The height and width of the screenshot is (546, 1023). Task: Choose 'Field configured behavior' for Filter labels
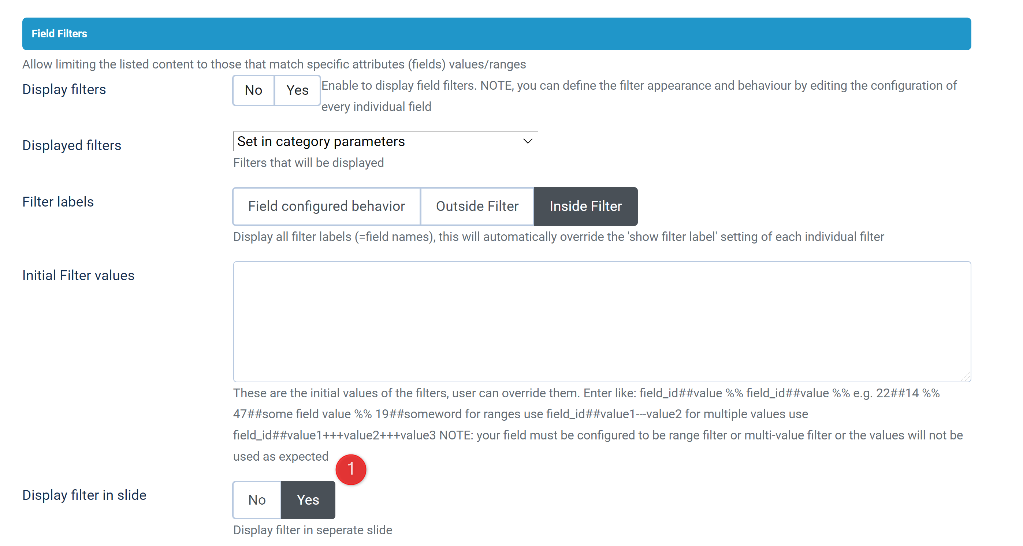click(x=327, y=207)
